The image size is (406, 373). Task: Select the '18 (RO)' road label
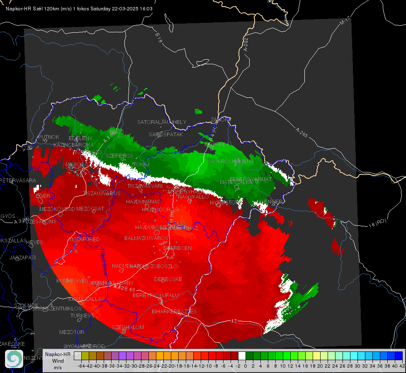click(377, 223)
